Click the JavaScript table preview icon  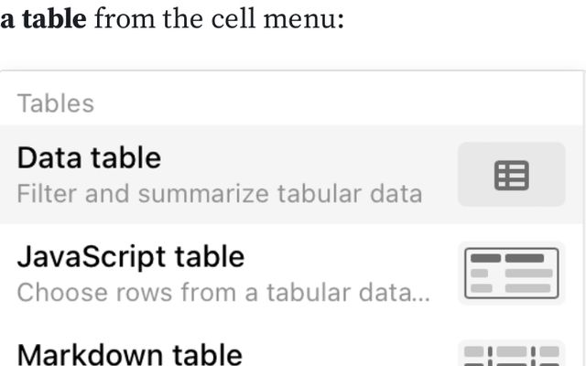[x=512, y=273]
